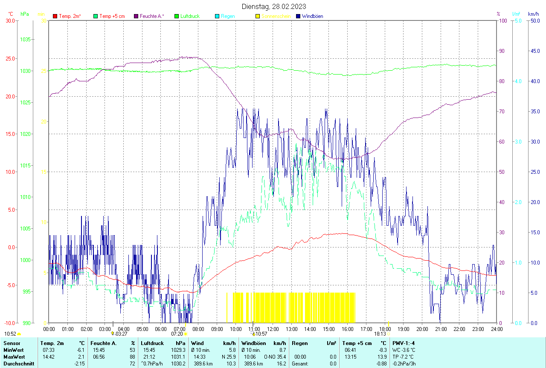
Task: Click the red Temp. 2m legend swatch
Action: point(55,16)
